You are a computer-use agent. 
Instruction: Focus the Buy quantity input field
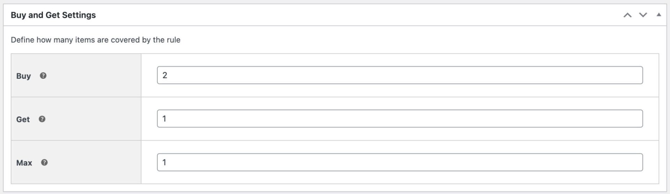point(400,75)
